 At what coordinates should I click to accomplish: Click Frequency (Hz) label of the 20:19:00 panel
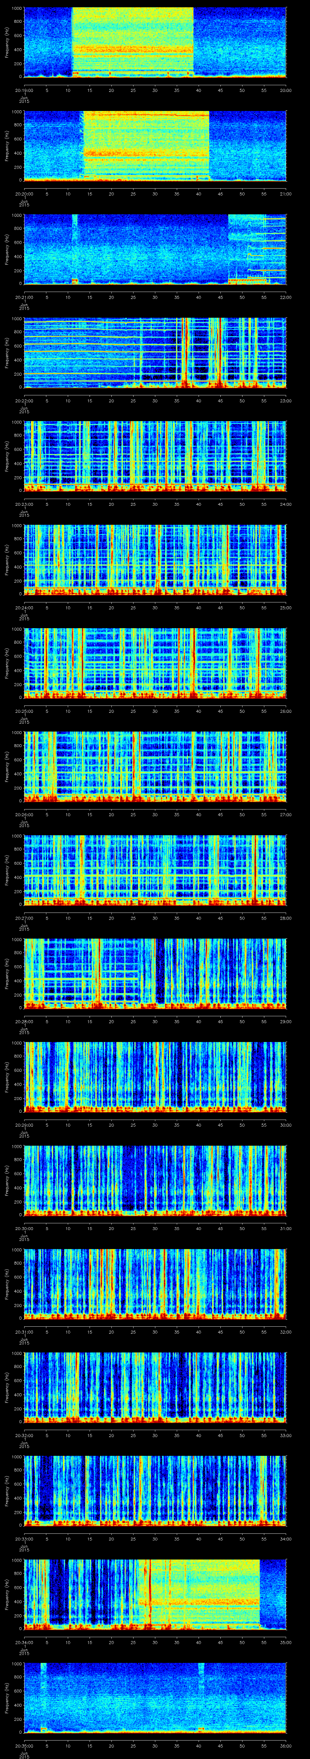7,42
